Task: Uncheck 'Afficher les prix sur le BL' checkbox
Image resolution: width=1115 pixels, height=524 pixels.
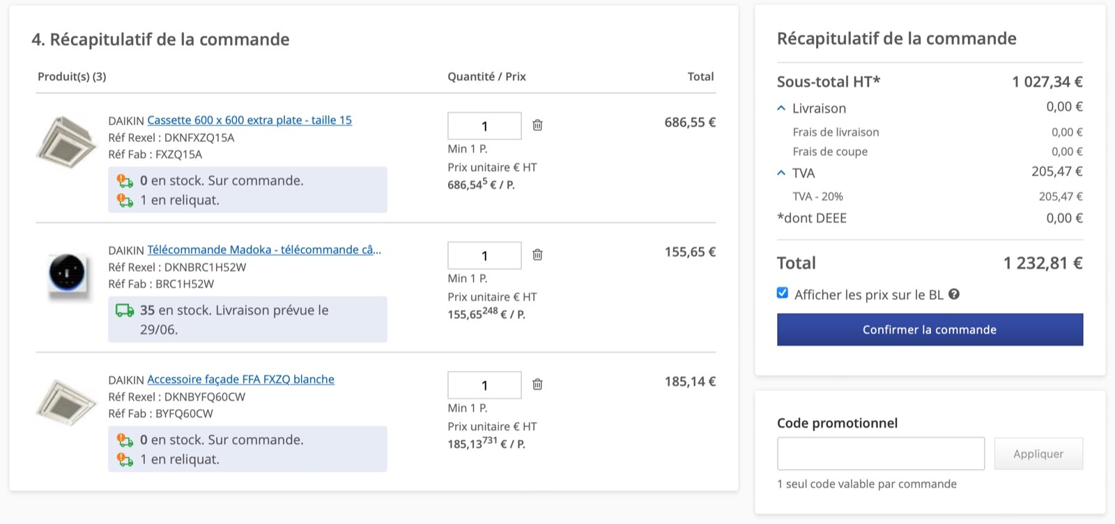Action: click(783, 293)
